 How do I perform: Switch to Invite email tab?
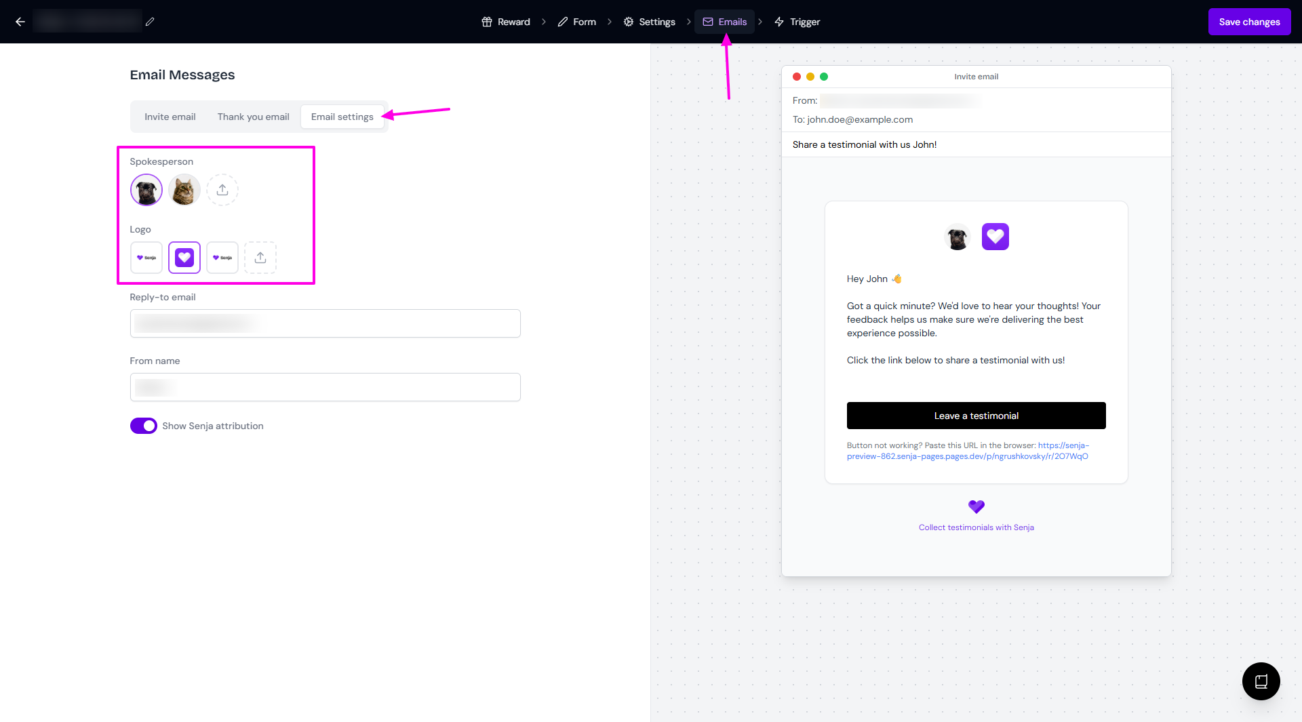170,117
